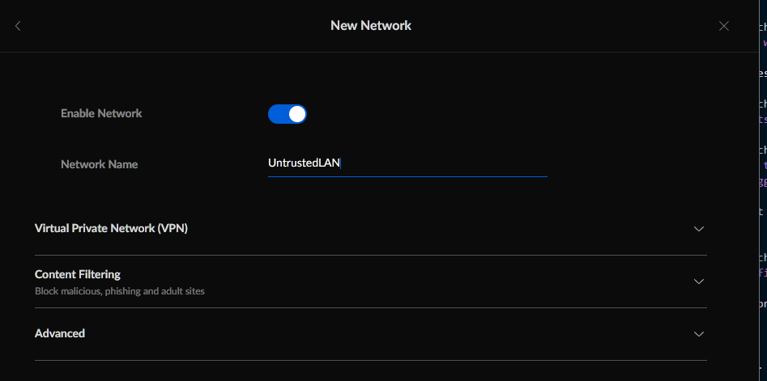The image size is (767, 381).
Task: Expand the Advanced section chevron
Action: click(x=699, y=334)
